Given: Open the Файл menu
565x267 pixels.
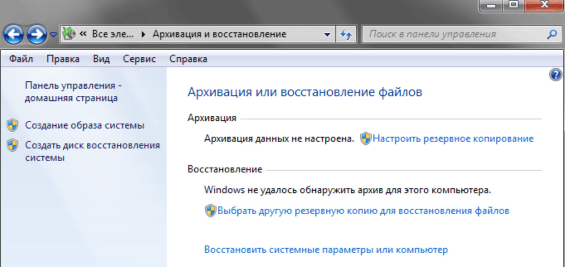Looking at the screenshot, I should coord(21,59).
